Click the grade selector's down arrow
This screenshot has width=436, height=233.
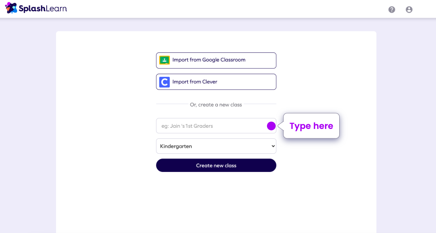tap(272, 146)
